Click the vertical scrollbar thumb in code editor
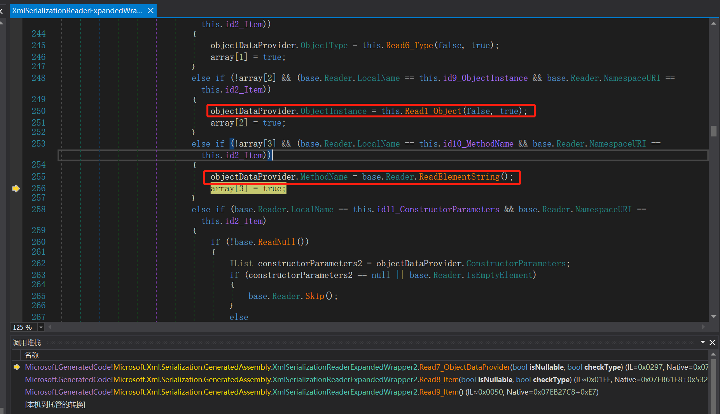 click(713, 131)
